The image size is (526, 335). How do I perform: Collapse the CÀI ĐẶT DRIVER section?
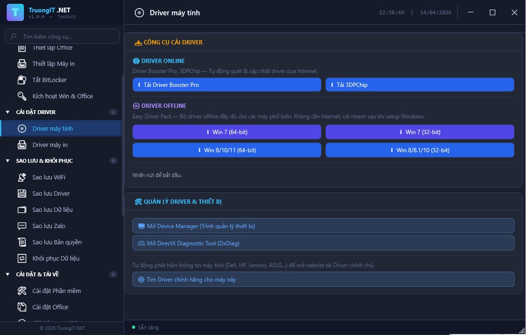8,112
